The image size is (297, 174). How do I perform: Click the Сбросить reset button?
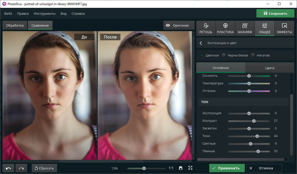(44, 168)
